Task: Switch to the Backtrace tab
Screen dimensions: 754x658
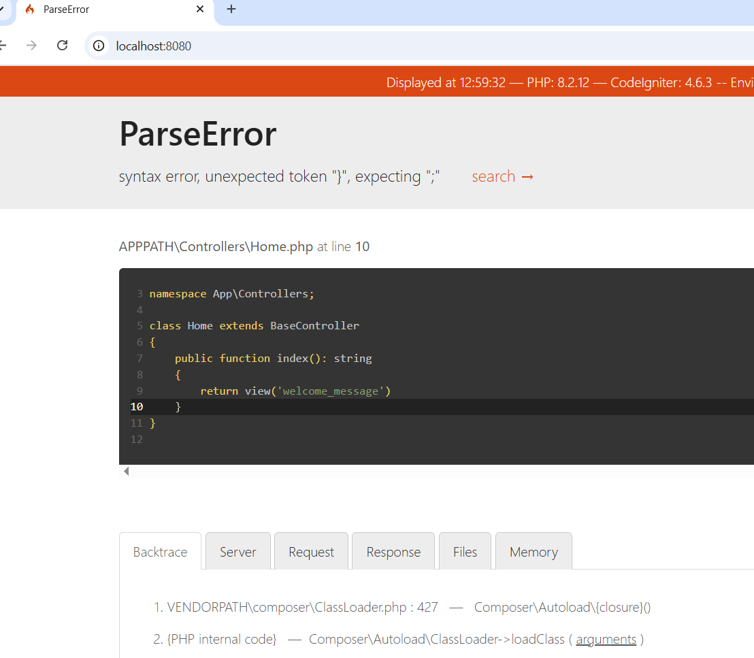Action: (160, 552)
